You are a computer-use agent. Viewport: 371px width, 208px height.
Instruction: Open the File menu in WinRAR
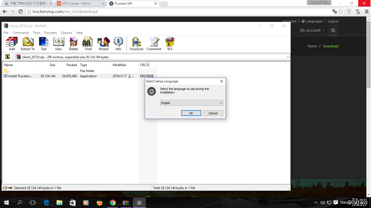(x=6, y=33)
